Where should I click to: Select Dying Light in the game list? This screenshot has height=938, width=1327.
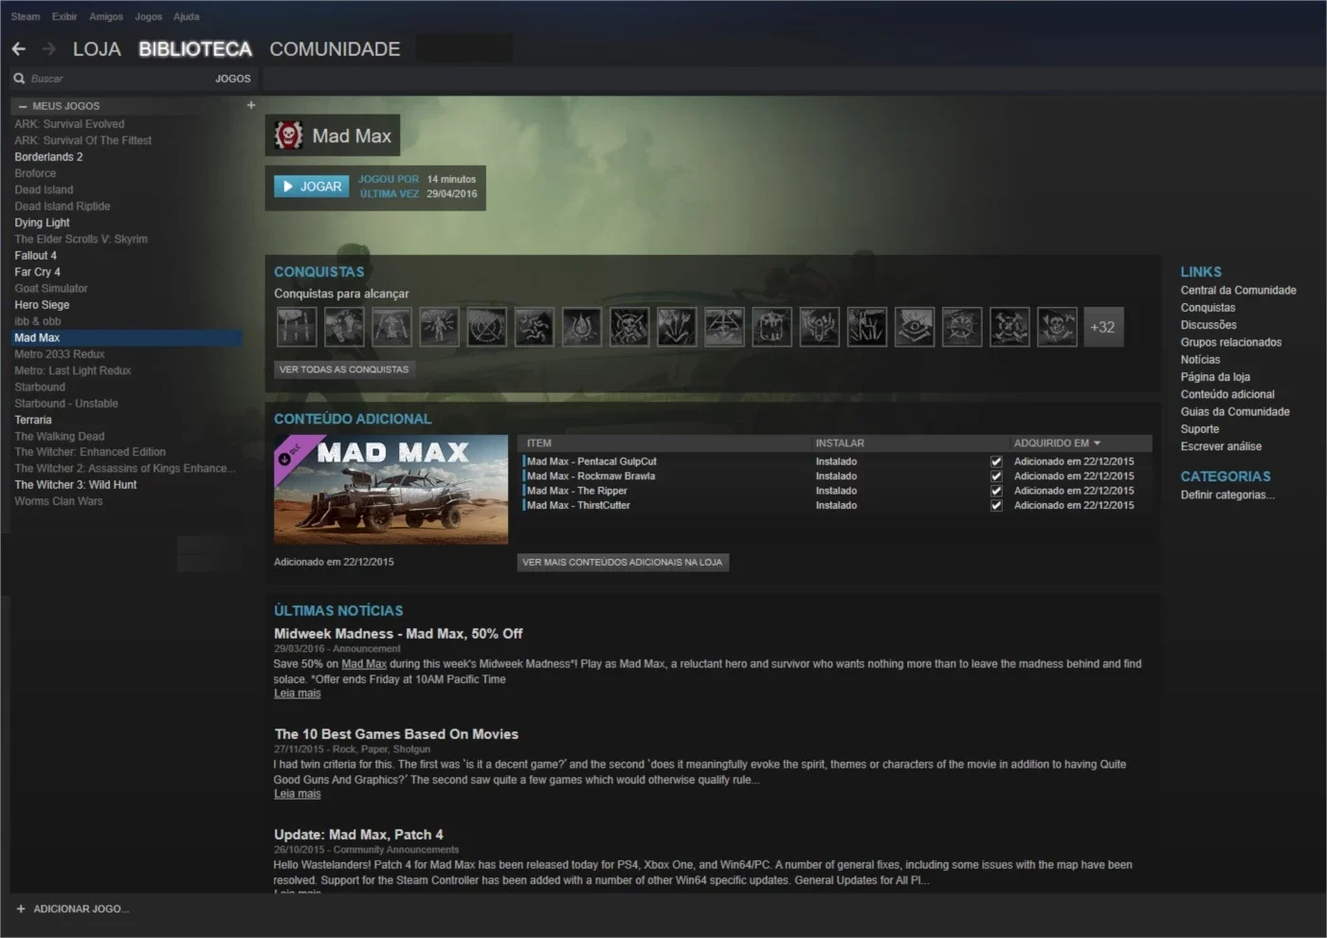(42, 223)
